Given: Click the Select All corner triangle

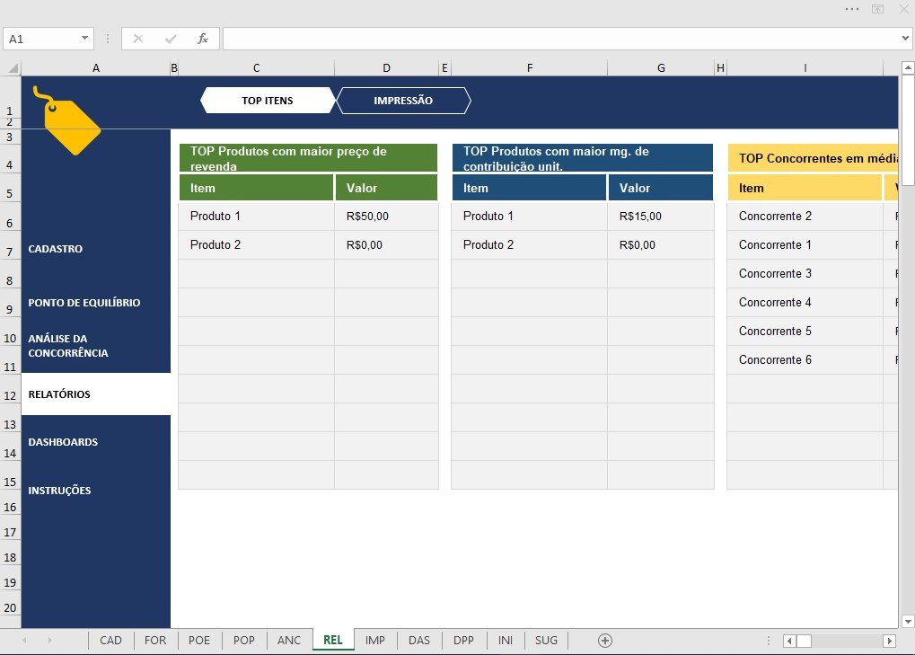Looking at the screenshot, I should tap(13, 68).
